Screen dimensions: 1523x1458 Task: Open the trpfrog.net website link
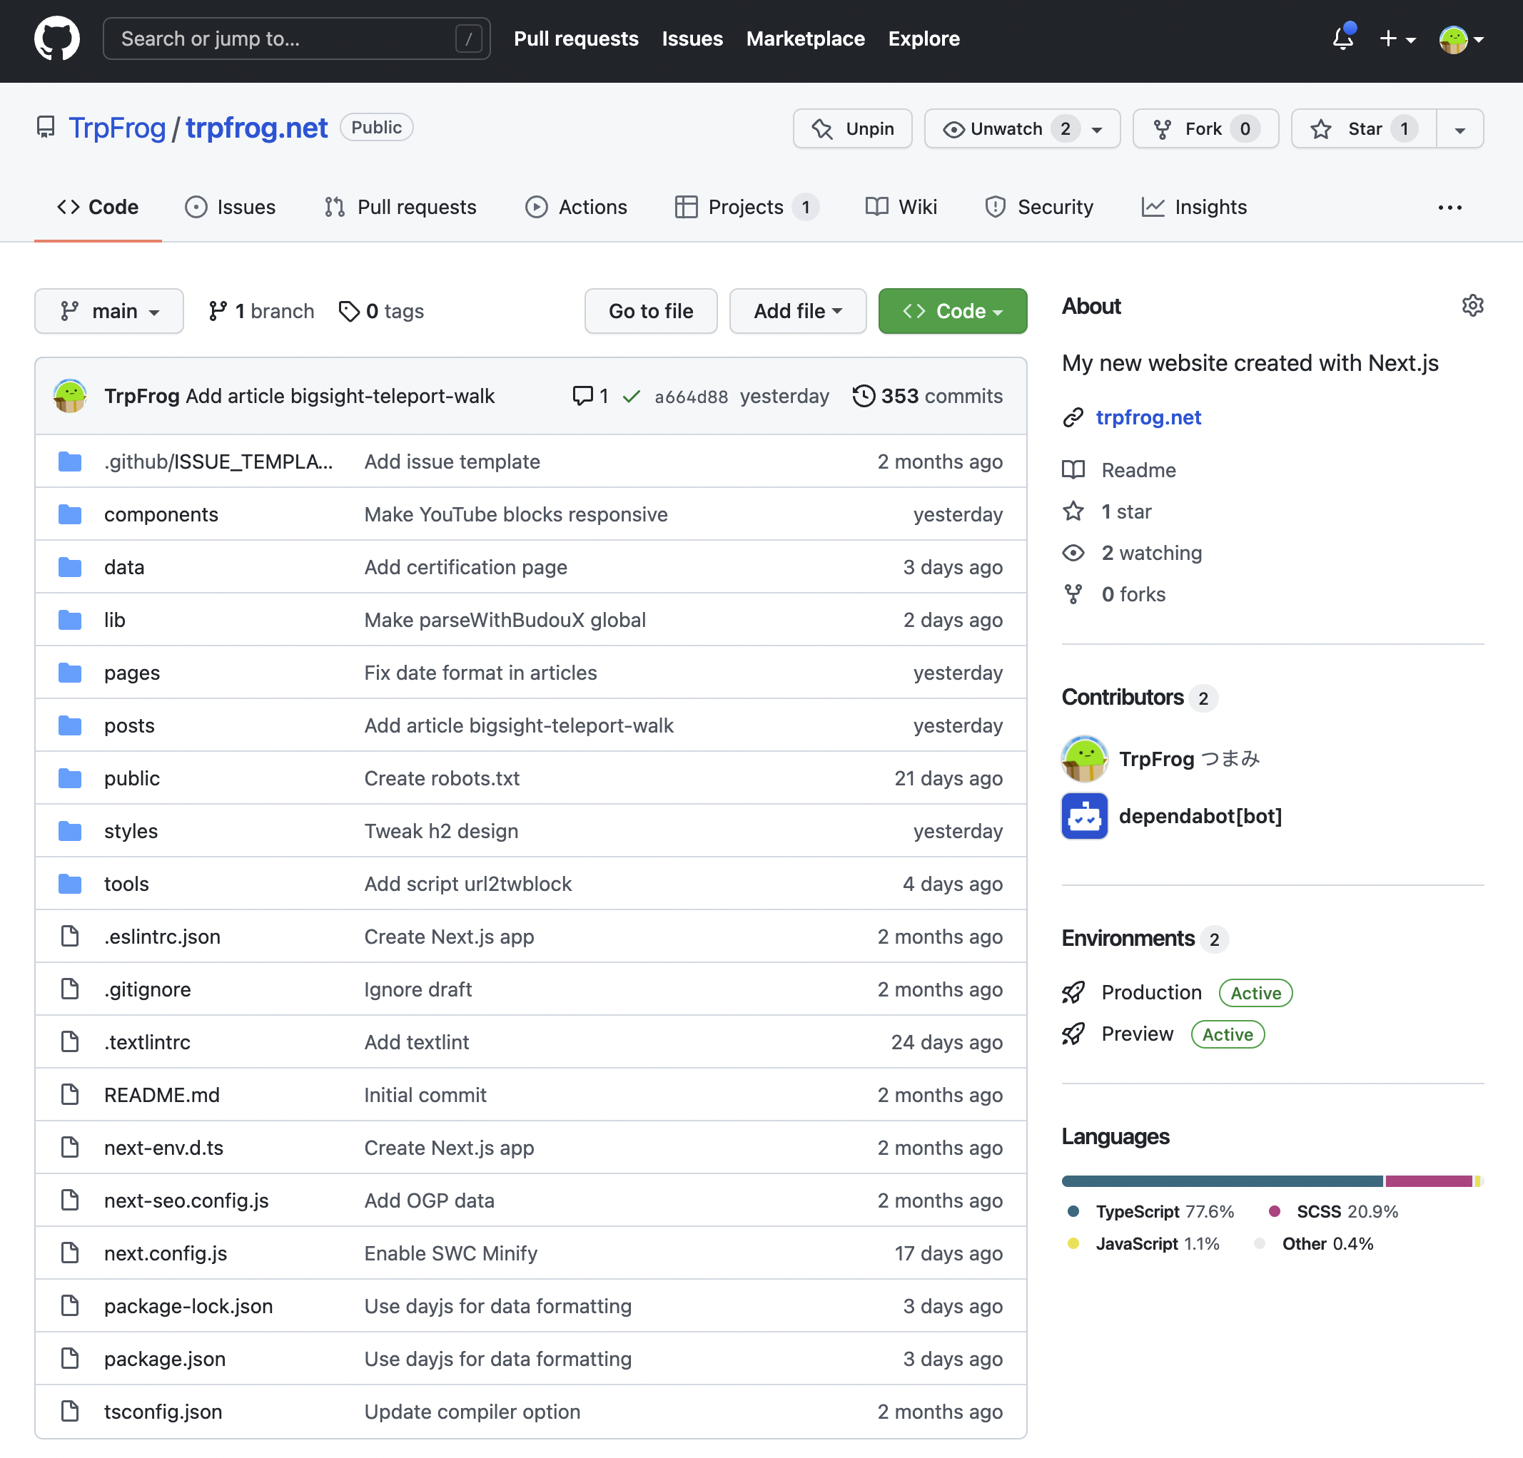coord(1148,418)
